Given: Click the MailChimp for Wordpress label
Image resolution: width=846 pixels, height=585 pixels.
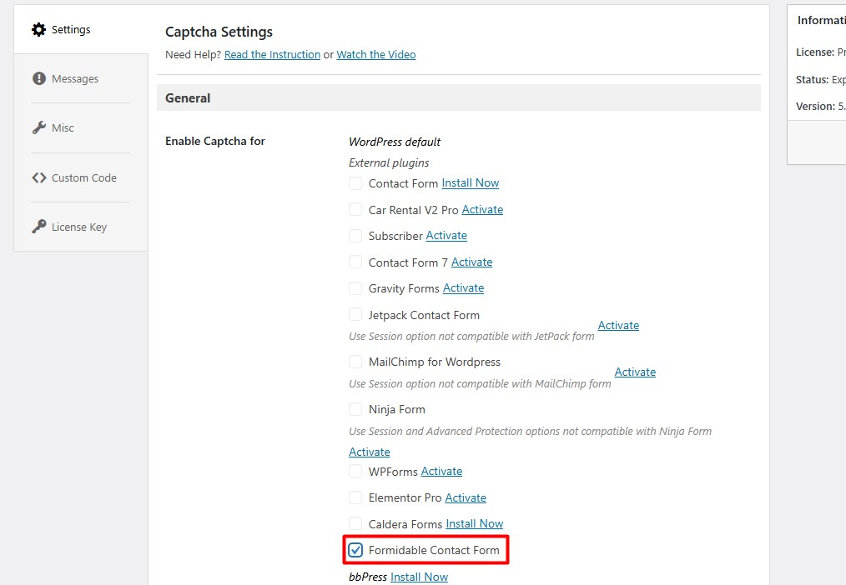Looking at the screenshot, I should 435,362.
